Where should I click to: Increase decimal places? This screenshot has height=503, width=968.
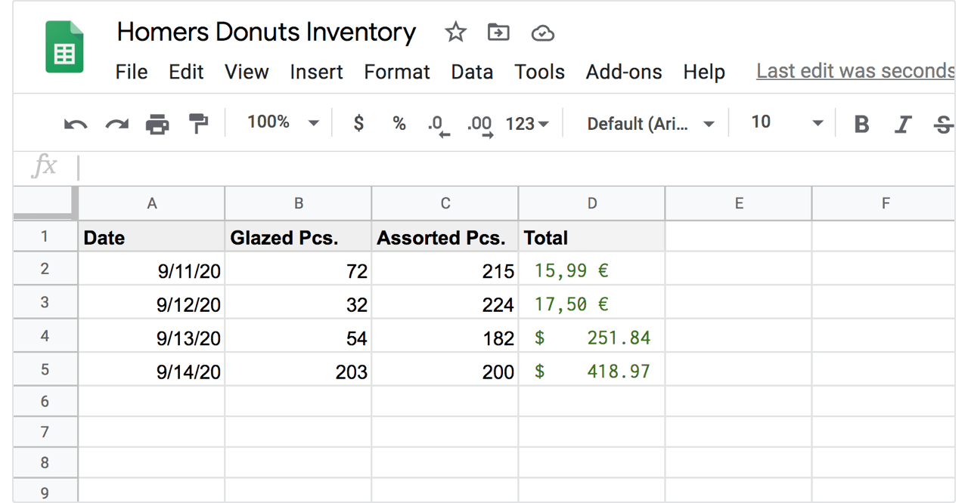pos(479,125)
